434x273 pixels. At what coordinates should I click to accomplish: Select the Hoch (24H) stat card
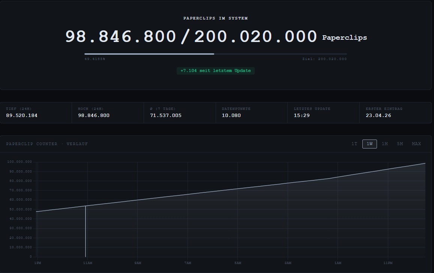tap(108, 112)
